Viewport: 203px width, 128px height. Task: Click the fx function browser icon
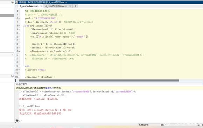click(x=17, y=121)
